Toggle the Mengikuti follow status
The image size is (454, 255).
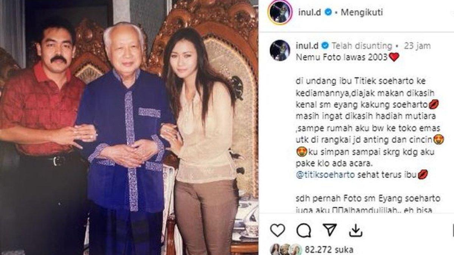click(362, 12)
